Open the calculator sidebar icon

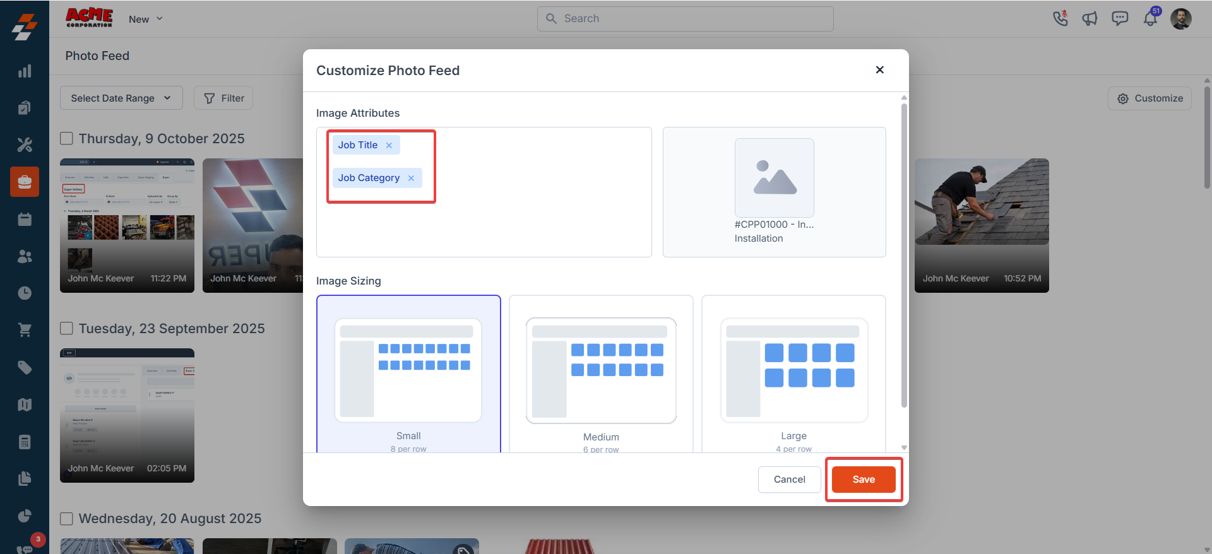[25, 442]
